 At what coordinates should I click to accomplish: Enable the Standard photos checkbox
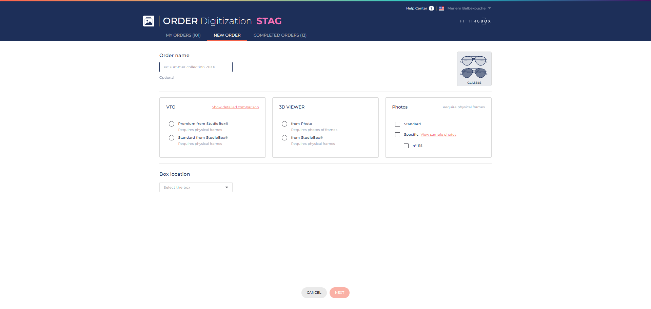click(x=397, y=124)
